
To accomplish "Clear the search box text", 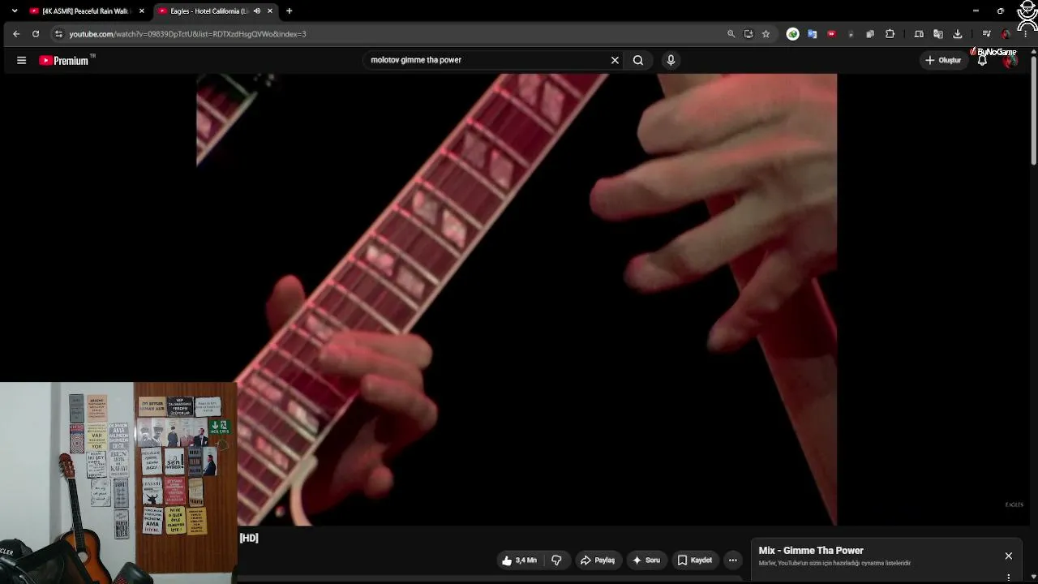I will (x=615, y=60).
